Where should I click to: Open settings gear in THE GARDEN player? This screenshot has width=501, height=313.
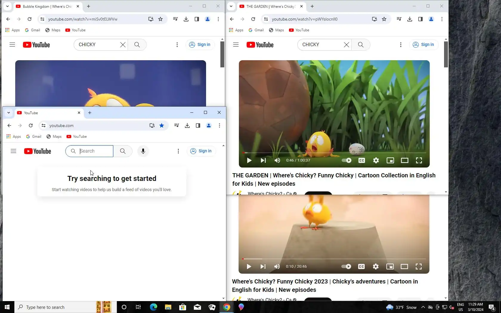click(376, 160)
